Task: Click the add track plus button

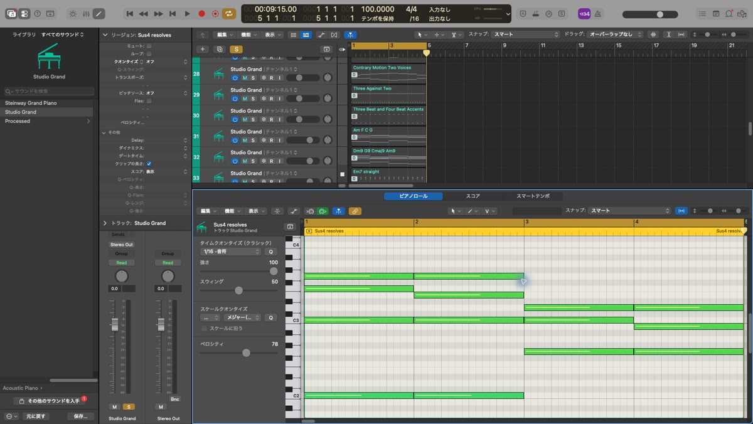Action: pyautogui.click(x=202, y=49)
